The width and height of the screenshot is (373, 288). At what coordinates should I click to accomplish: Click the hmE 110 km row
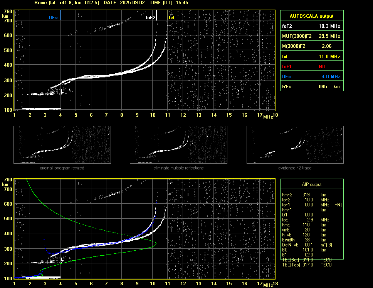(x=304, y=225)
